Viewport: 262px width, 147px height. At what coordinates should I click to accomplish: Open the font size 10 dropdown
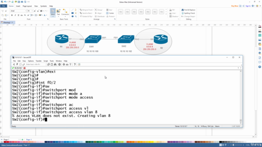(x=32, y=11)
